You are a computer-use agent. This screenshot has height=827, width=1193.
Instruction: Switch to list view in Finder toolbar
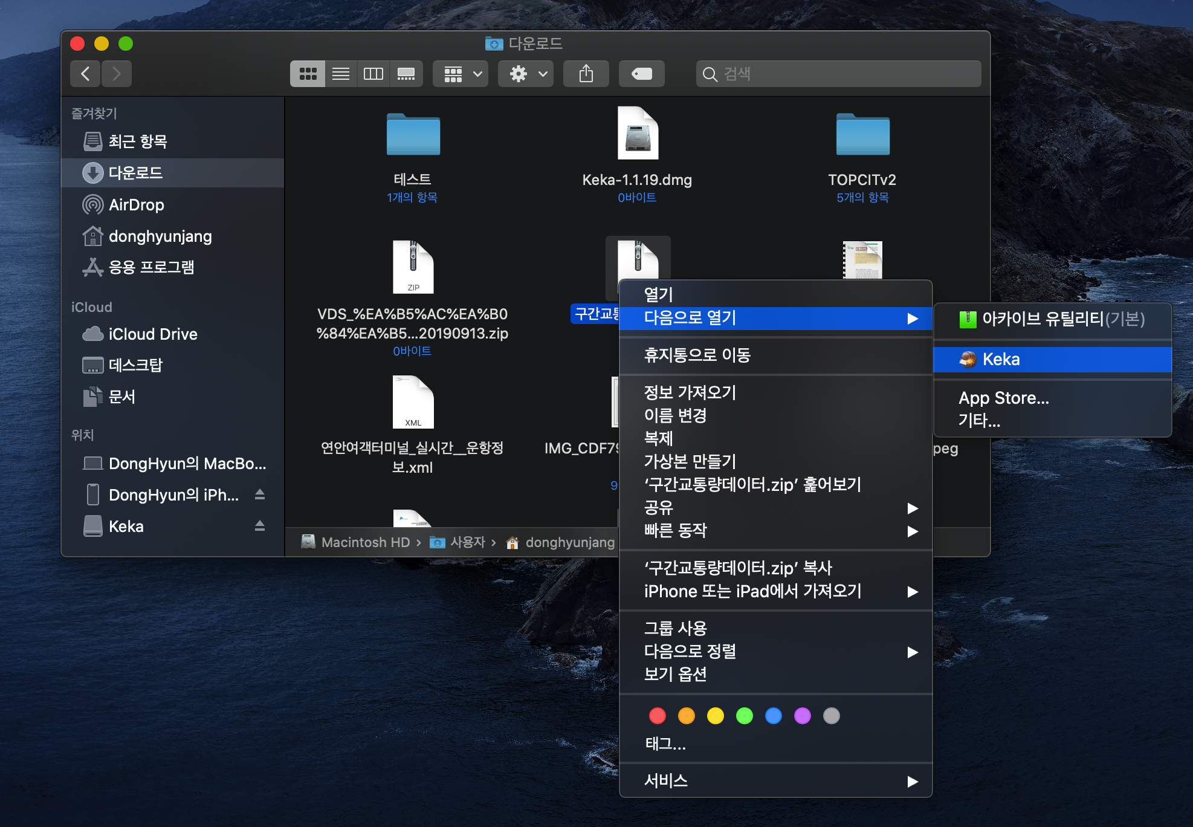[x=341, y=74]
